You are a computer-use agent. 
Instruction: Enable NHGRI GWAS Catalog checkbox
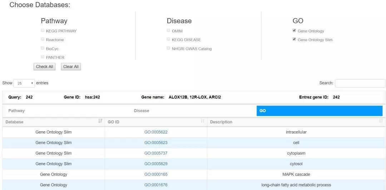tap(169, 48)
